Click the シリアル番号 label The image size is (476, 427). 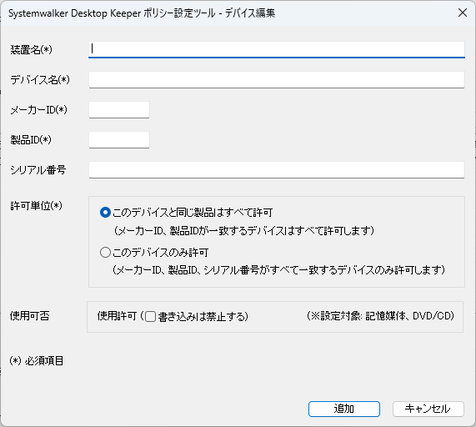tap(38, 170)
